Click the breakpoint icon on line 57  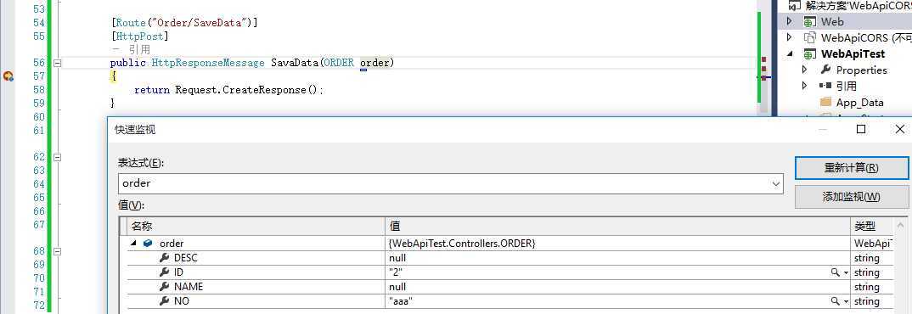click(8, 76)
